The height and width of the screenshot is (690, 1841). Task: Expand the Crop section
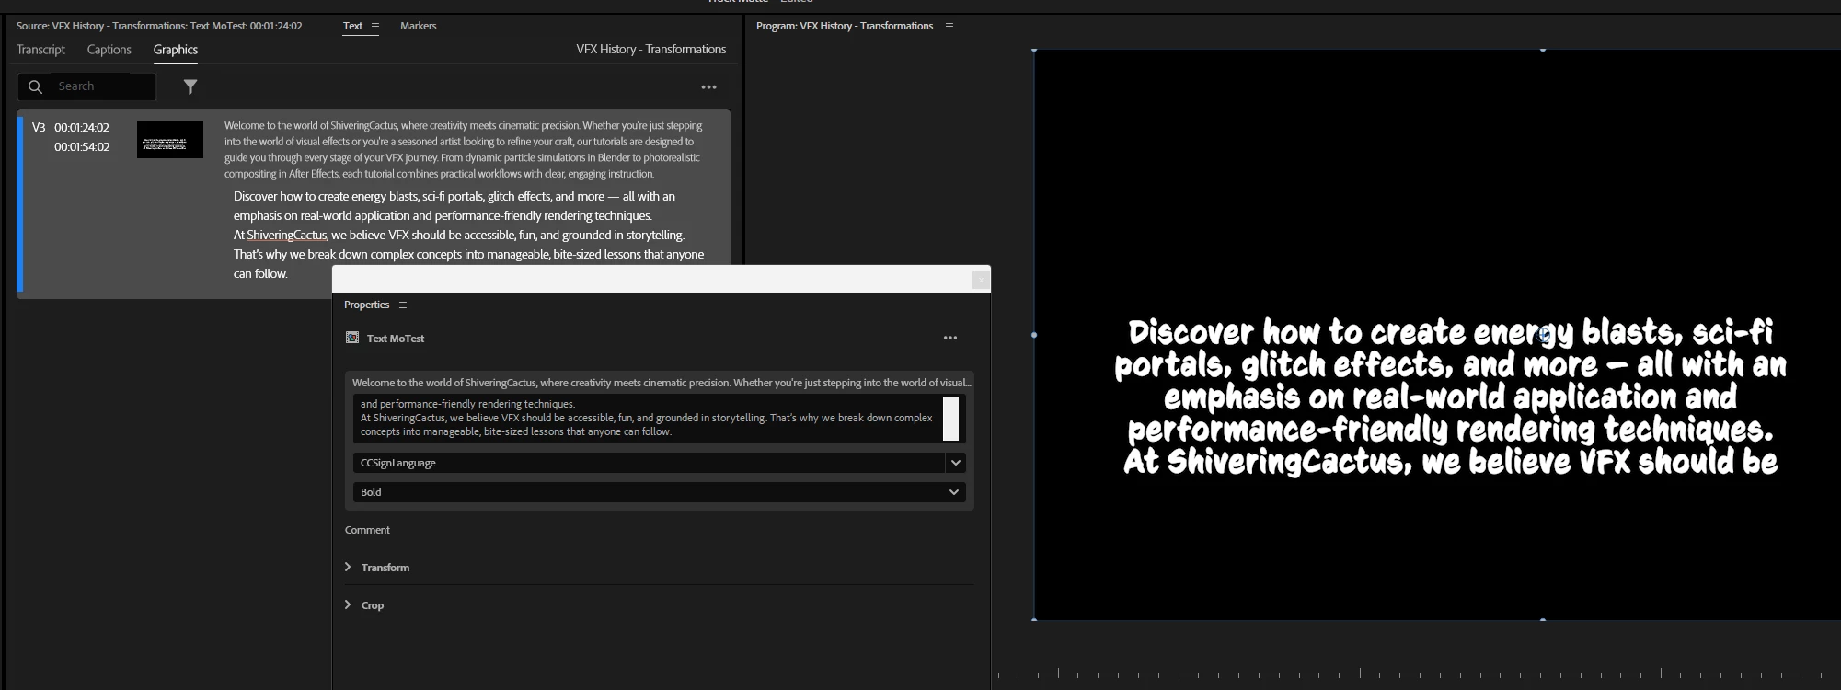tap(348, 604)
